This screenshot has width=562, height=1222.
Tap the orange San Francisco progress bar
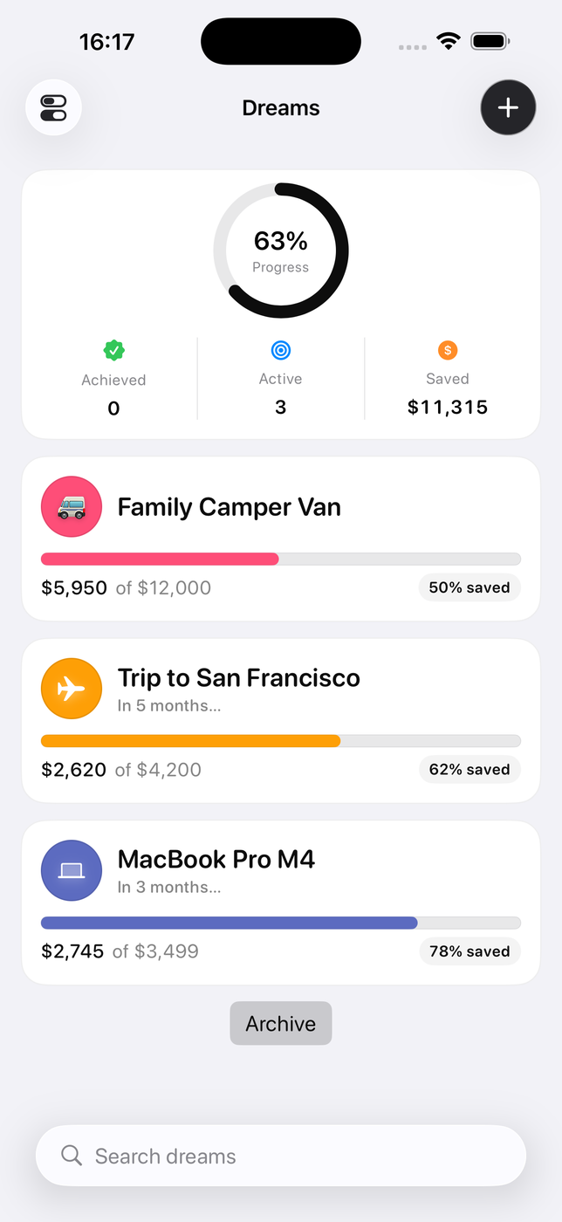click(x=190, y=740)
